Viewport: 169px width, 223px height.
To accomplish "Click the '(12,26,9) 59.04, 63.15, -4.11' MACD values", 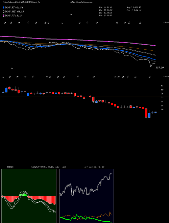I will click(x=46, y=167).
